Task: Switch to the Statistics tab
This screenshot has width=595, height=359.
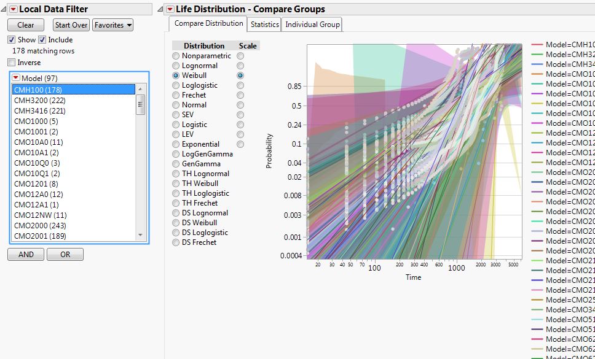Action: point(264,25)
